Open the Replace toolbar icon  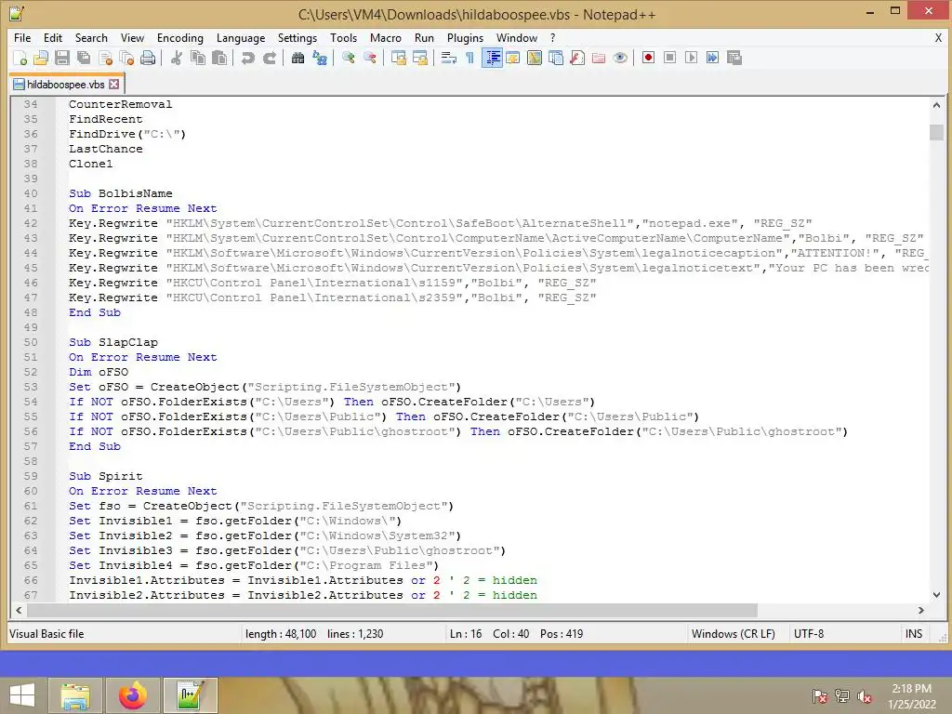point(320,58)
